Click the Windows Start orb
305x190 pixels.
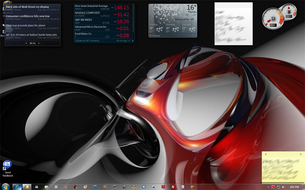5,187
